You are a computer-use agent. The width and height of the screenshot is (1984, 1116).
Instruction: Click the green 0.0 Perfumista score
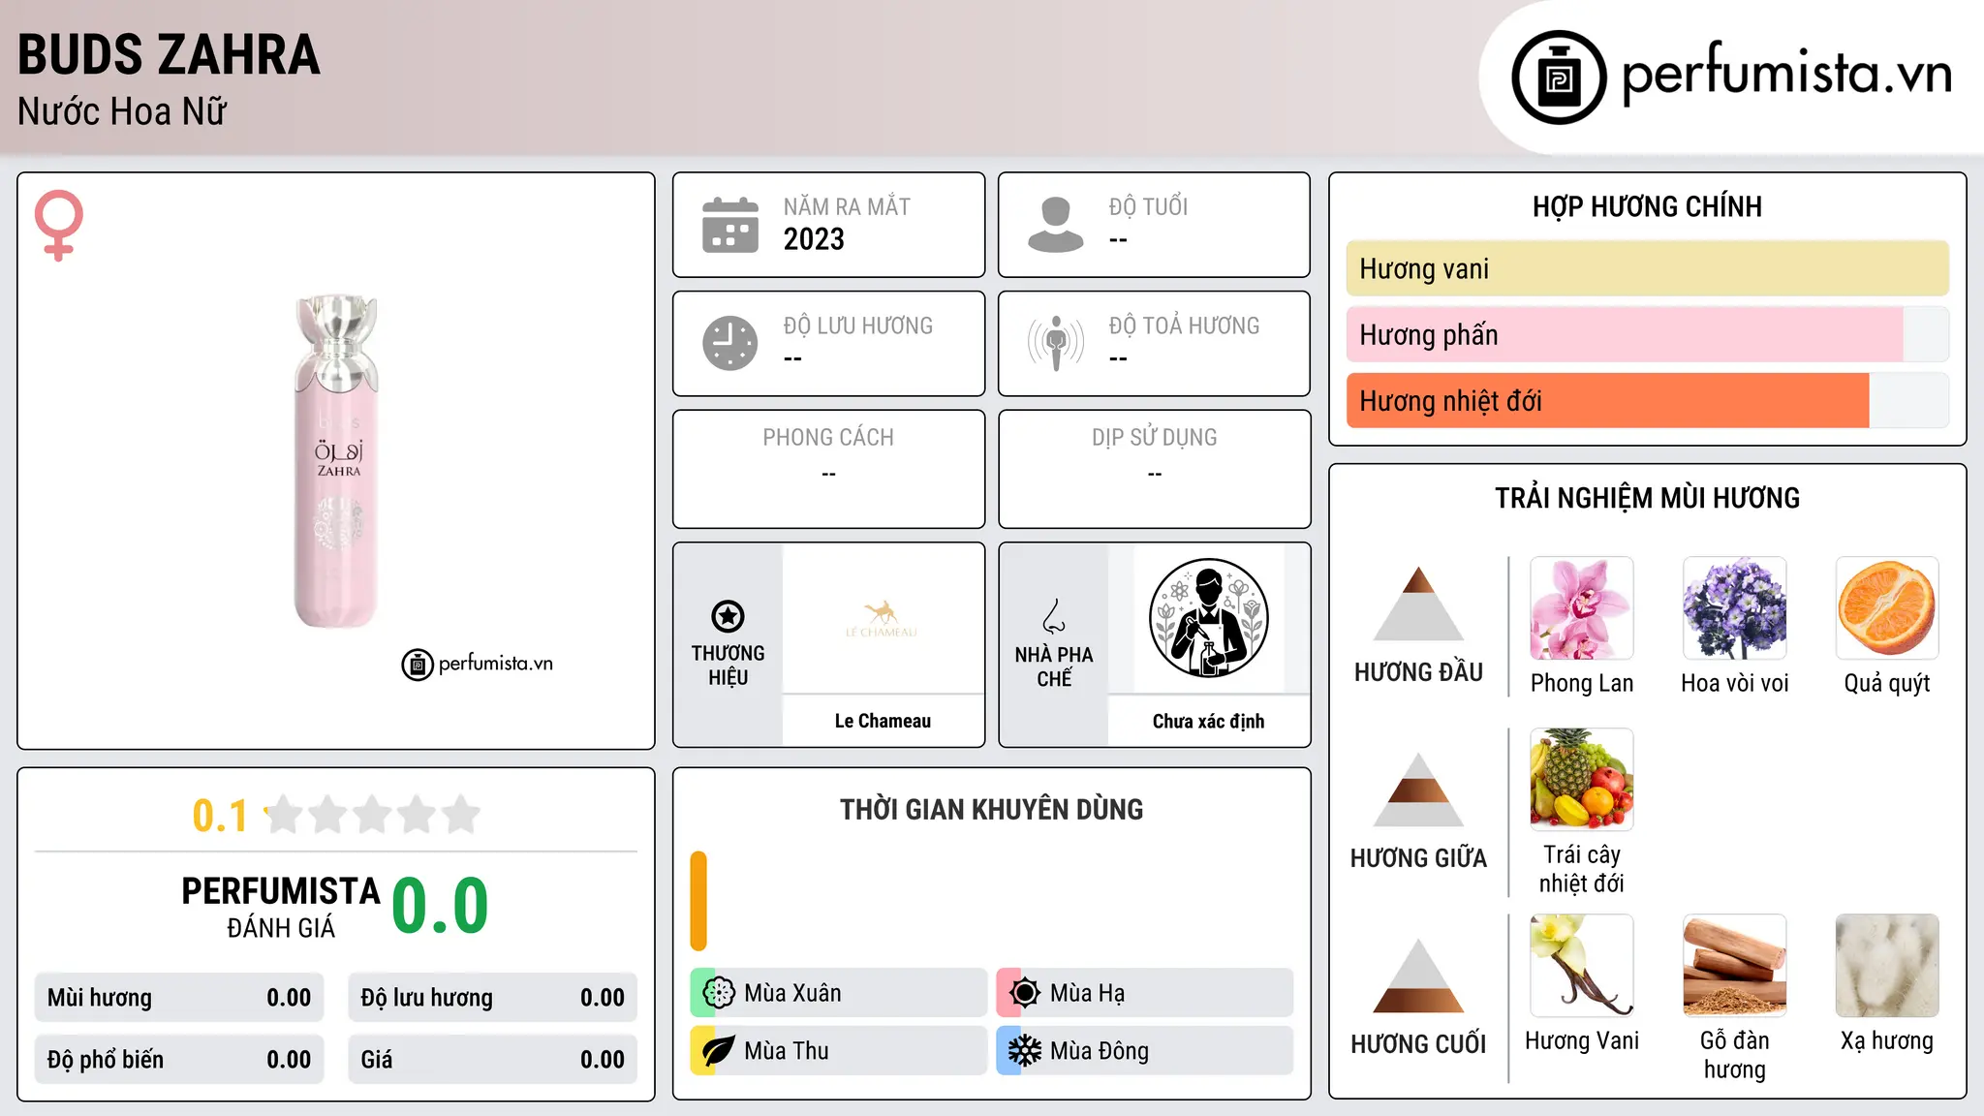click(440, 906)
